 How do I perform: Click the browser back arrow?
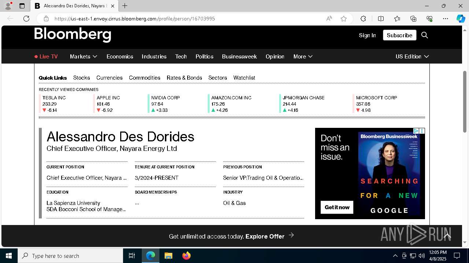click(10, 19)
